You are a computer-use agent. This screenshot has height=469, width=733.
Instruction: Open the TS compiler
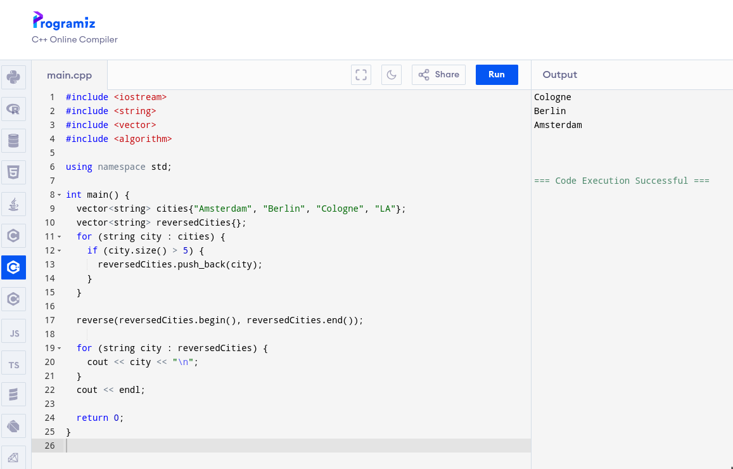pos(13,363)
